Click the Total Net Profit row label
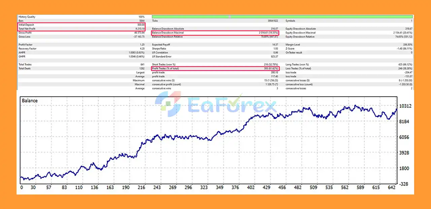431x209 pixels. (27, 29)
